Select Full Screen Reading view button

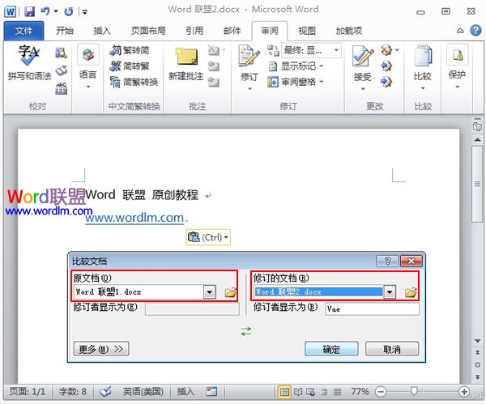(x=298, y=392)
